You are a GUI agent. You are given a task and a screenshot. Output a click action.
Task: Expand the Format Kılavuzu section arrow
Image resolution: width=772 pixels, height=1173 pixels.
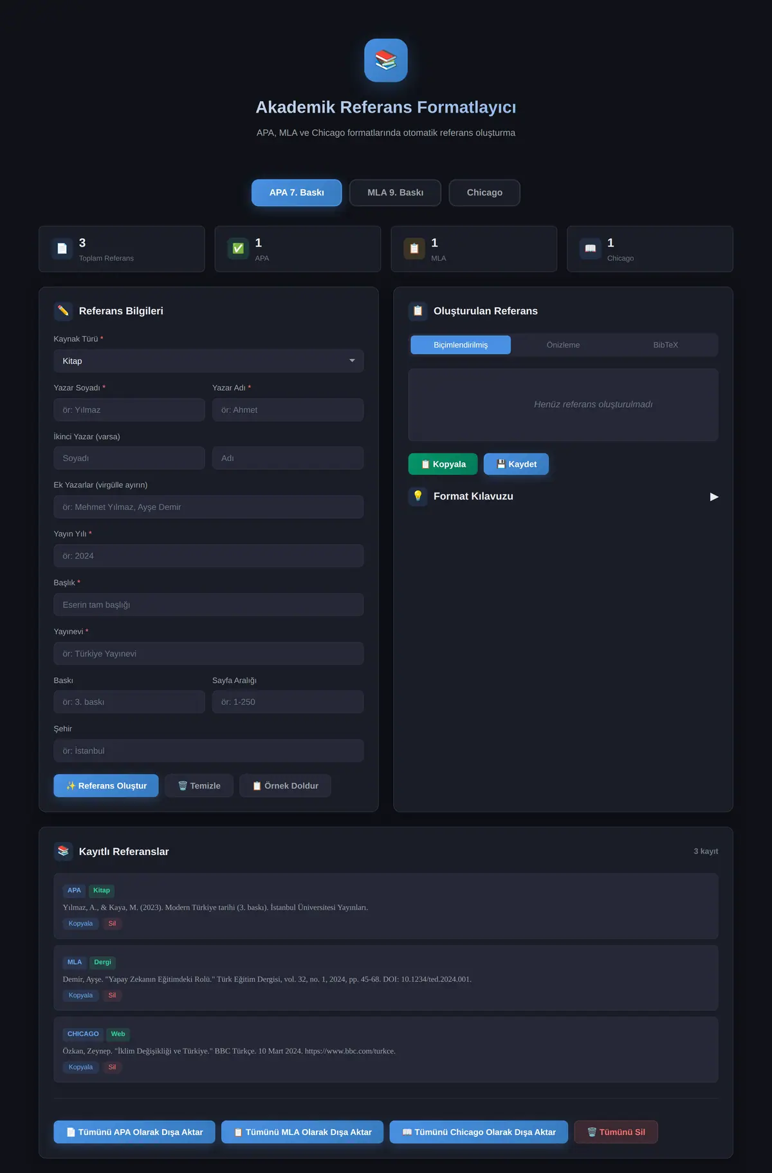[713, 496]
